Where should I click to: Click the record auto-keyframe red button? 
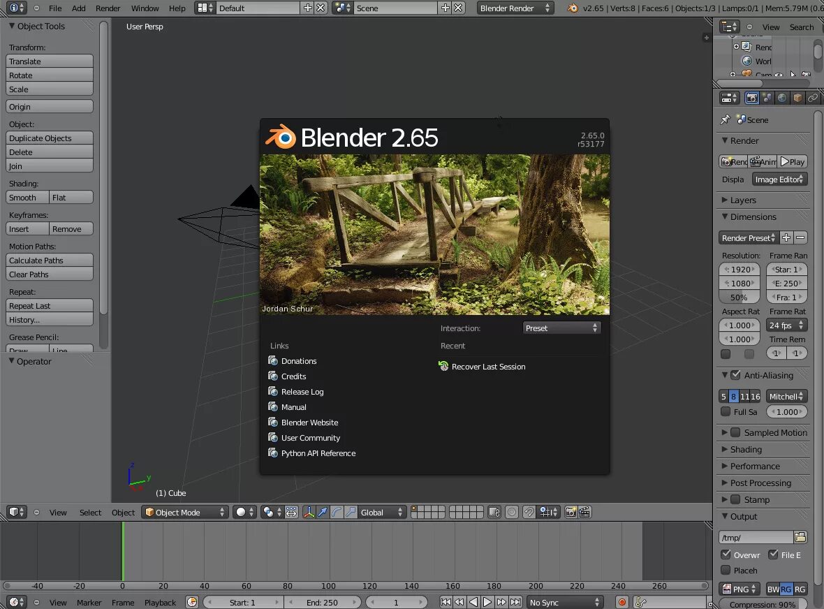tap(622, 602)
